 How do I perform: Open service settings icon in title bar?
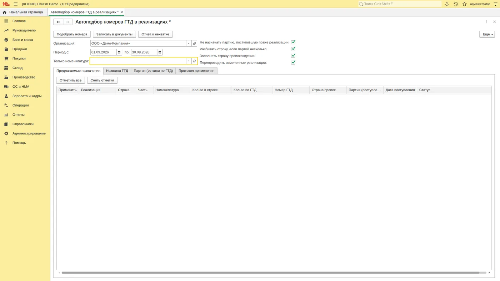click(495, 4)
